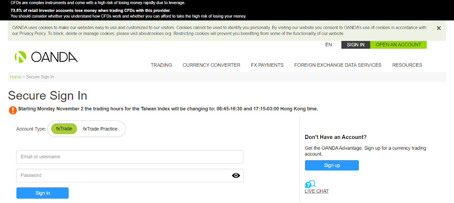Click the OANDA uses cookies notice text
This screenshot has height=203, width=454.
(x=219, y=31)
